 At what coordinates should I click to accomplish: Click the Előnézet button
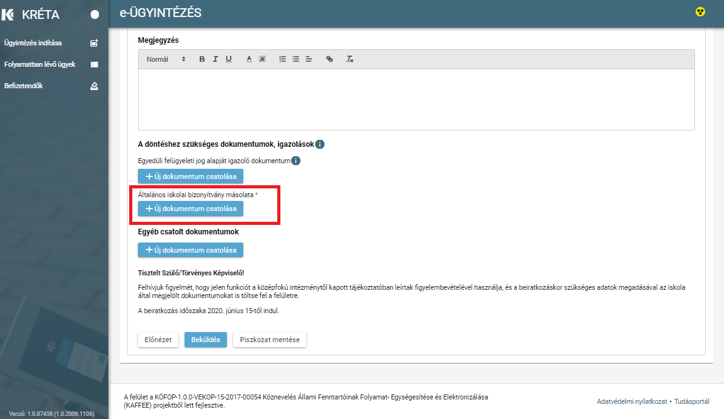click(x=158, y=340)
